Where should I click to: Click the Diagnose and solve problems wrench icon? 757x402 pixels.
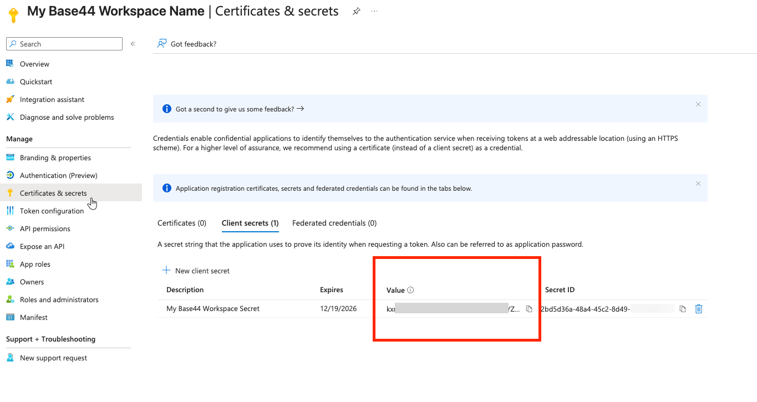tap(10, 117)
